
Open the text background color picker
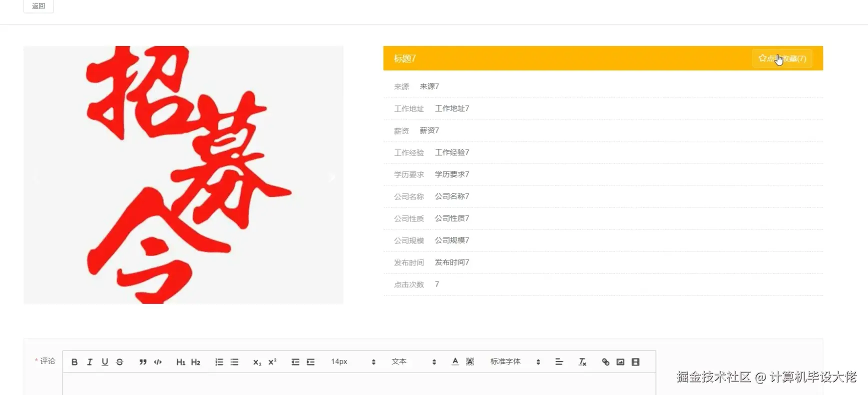coord(470,361)
